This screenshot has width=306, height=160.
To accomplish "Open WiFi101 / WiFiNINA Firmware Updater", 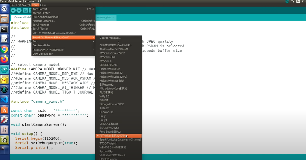I will [x=63, y=33].
